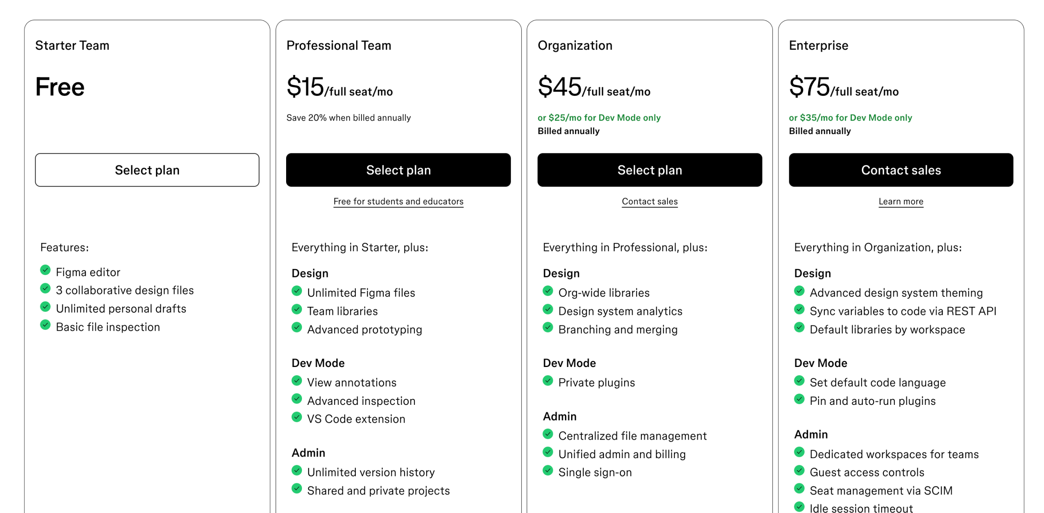Image resolution: width=1044 pixels, height=513 pixels.
Task: Open Free for students and educators link
Action: (x=398, y=201)
